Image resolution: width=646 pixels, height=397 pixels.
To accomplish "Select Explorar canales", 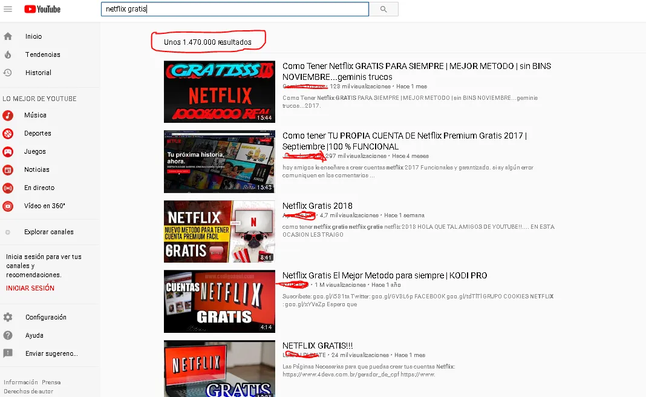I will pos(48,232).
